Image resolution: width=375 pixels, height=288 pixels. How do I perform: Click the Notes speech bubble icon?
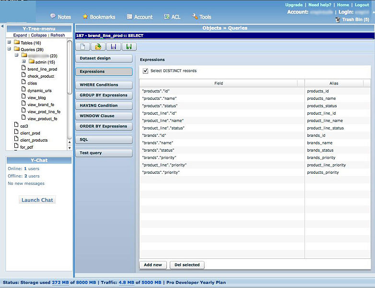[53, 16]
